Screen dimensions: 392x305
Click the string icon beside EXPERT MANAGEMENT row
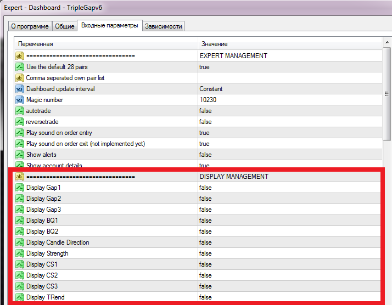(20, 56)
